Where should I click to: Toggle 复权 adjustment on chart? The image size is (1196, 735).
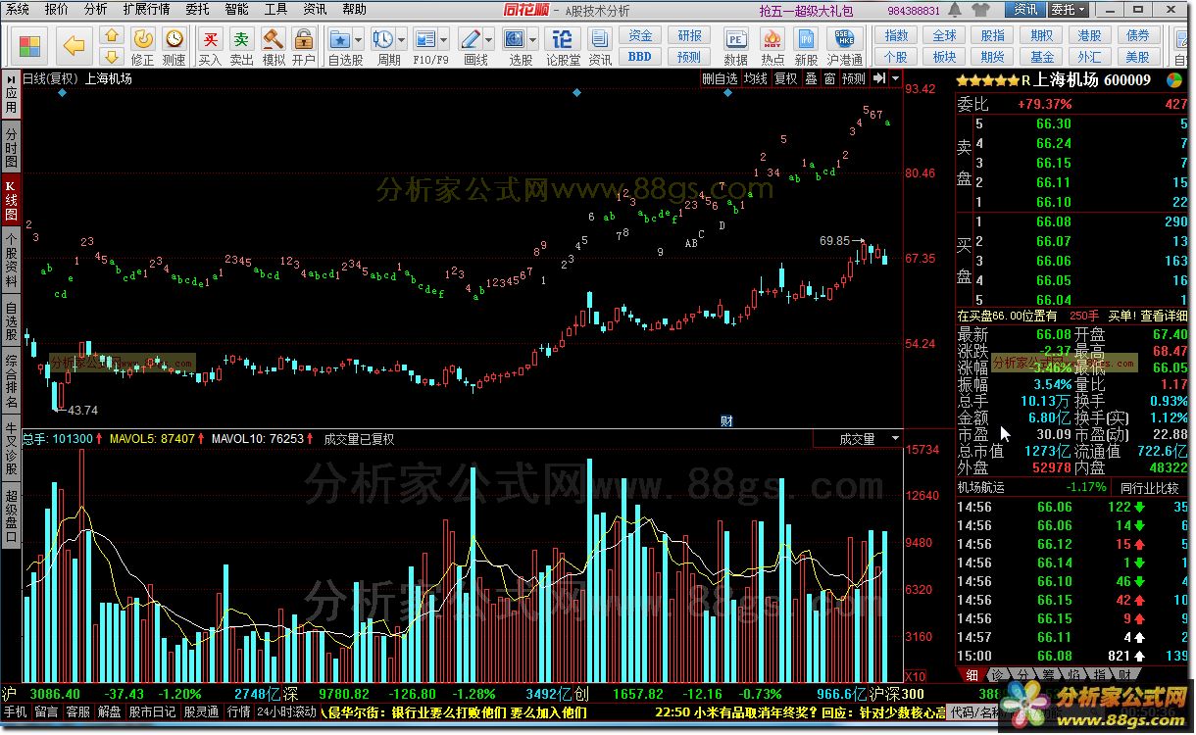786,78
